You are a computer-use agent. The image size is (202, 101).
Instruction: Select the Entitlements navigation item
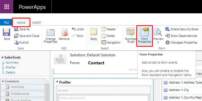[x=23, y=94]
